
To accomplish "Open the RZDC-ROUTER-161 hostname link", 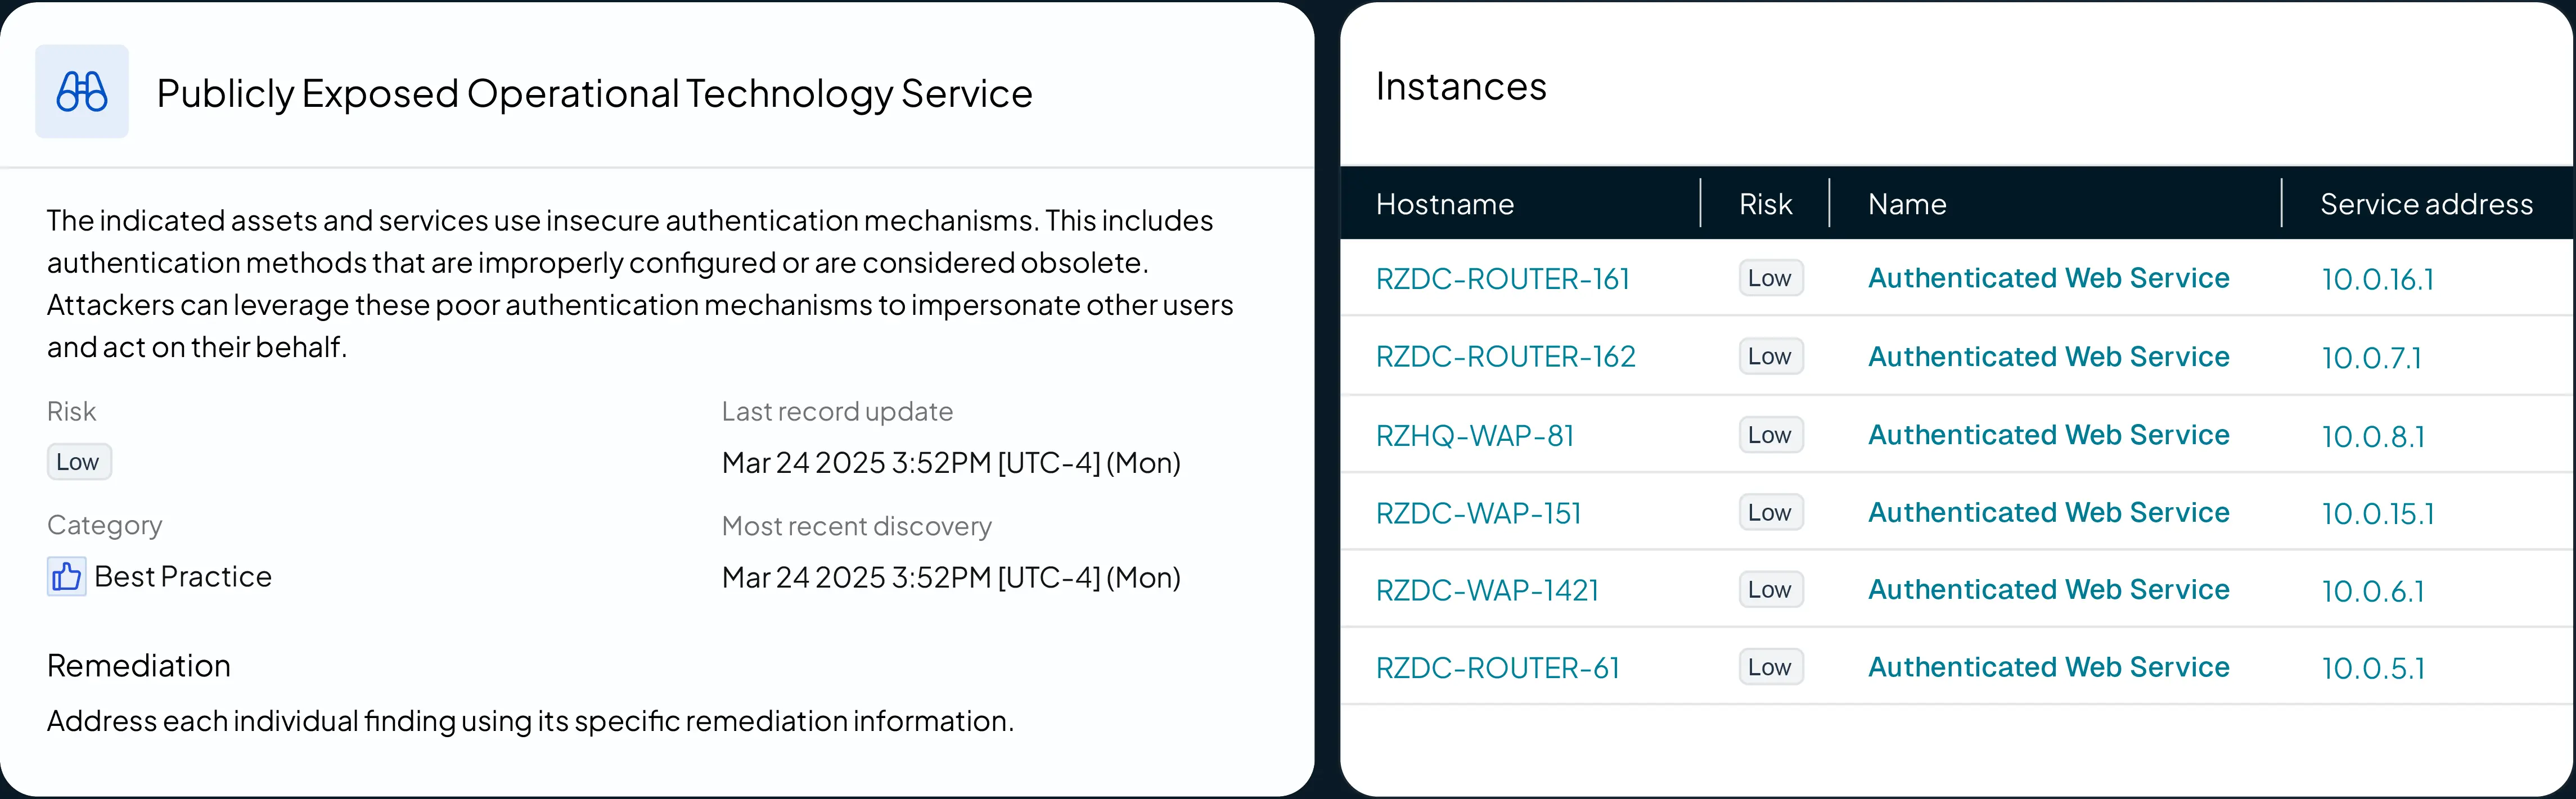I will [x=1502, y=279].
